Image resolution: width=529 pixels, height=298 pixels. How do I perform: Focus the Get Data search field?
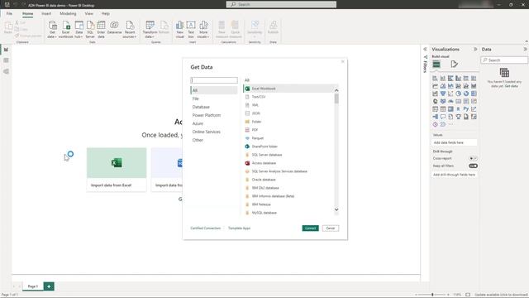(x=214, y=80)
